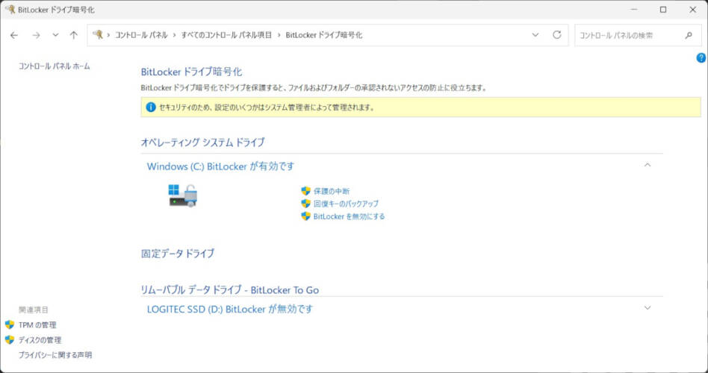Click the BitLocker key icon in address bar
The width and height of the screenshot is (708, 373).
(x=98, y=35)
